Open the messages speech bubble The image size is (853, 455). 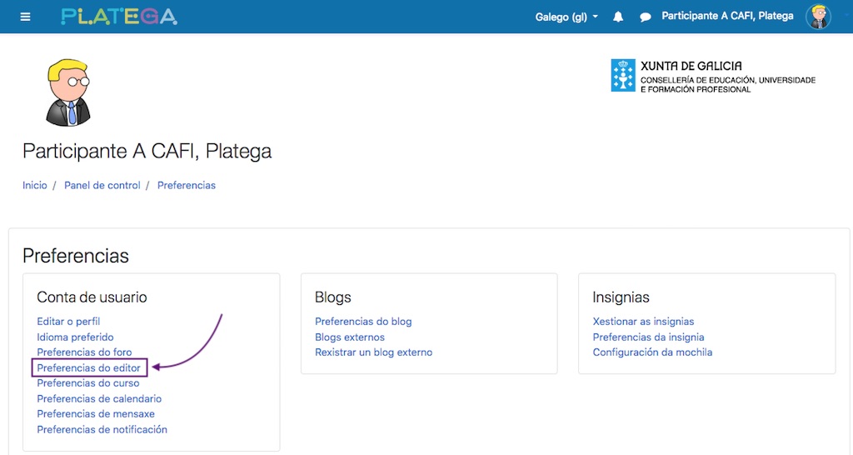tap(645, 17)
